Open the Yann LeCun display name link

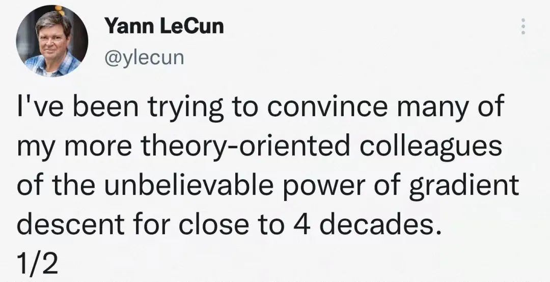pyautogui.click(x=163, y=26)
